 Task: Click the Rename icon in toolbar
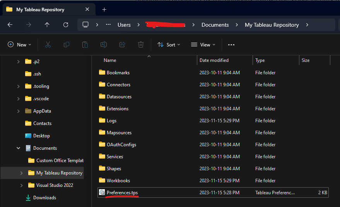[104, 45]
